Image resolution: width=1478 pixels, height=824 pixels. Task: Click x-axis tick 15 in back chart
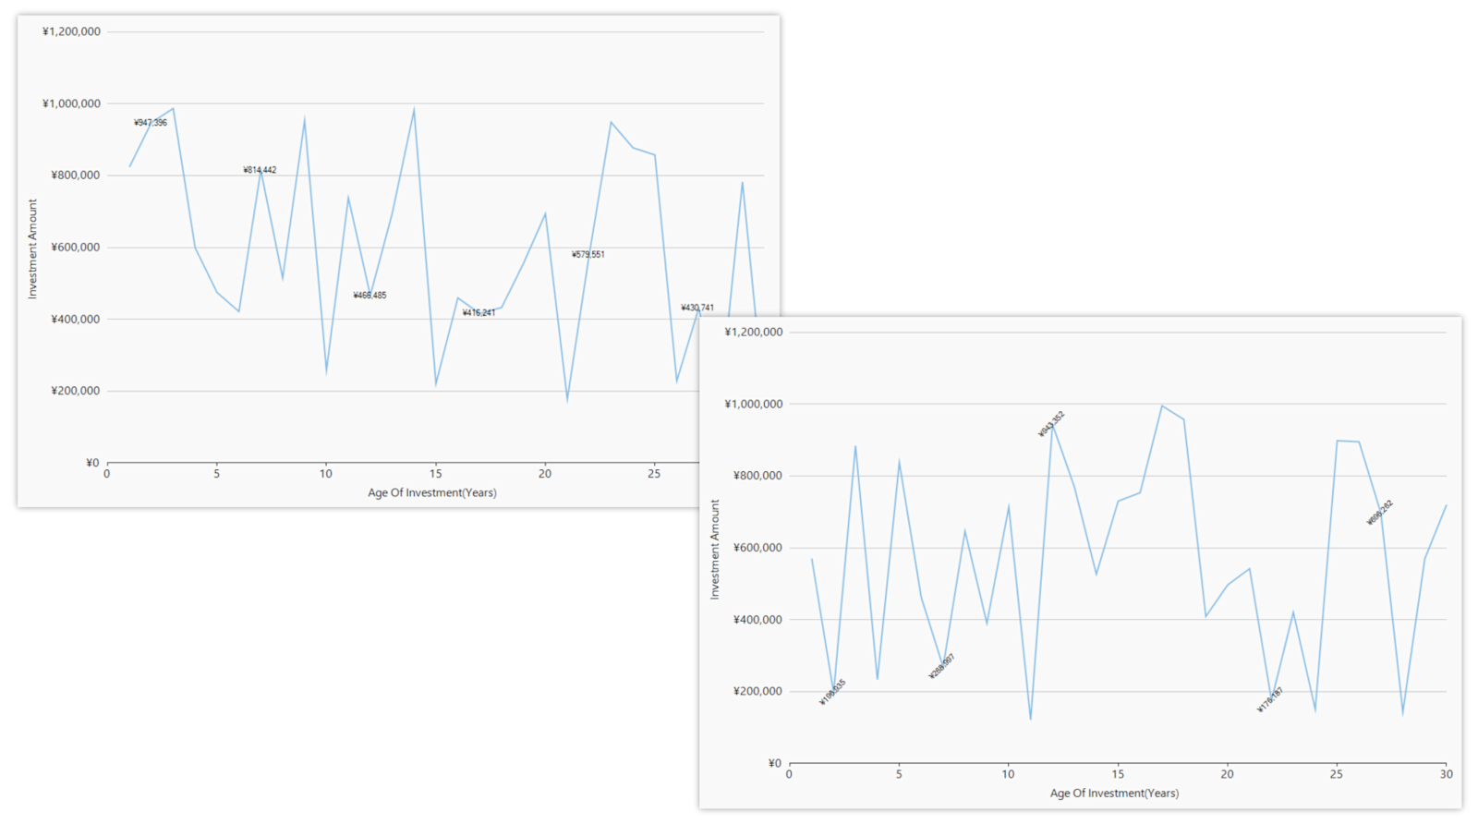(436, 474)
